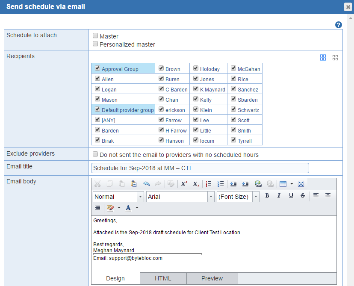Close the Send schedule via email dialog

348,7
